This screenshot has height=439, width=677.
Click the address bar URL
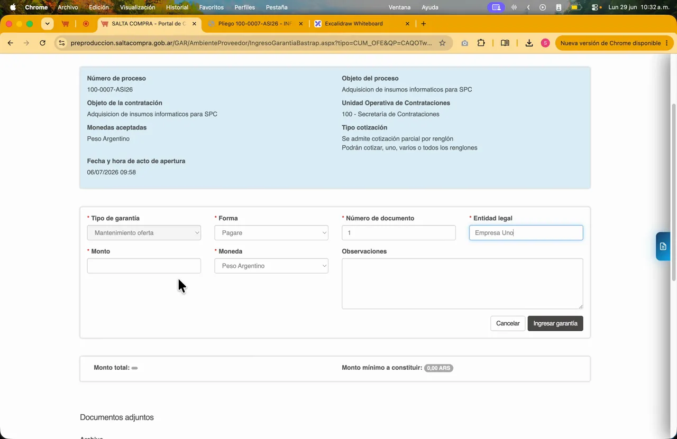click(x=251, y=43)
